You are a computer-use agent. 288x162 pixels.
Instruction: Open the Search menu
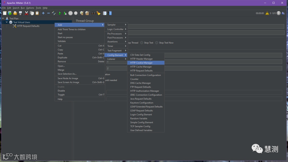pos(16,8)
